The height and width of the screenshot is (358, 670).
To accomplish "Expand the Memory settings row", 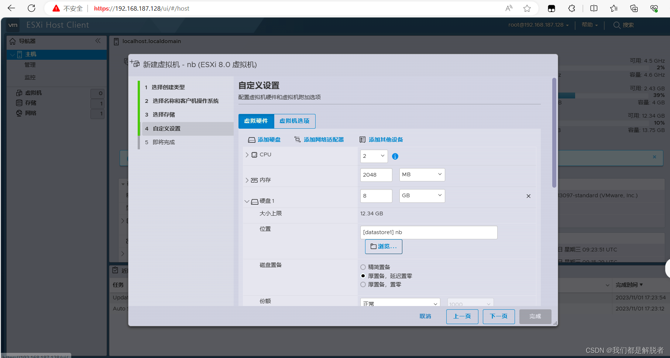I will coord(247,180).
